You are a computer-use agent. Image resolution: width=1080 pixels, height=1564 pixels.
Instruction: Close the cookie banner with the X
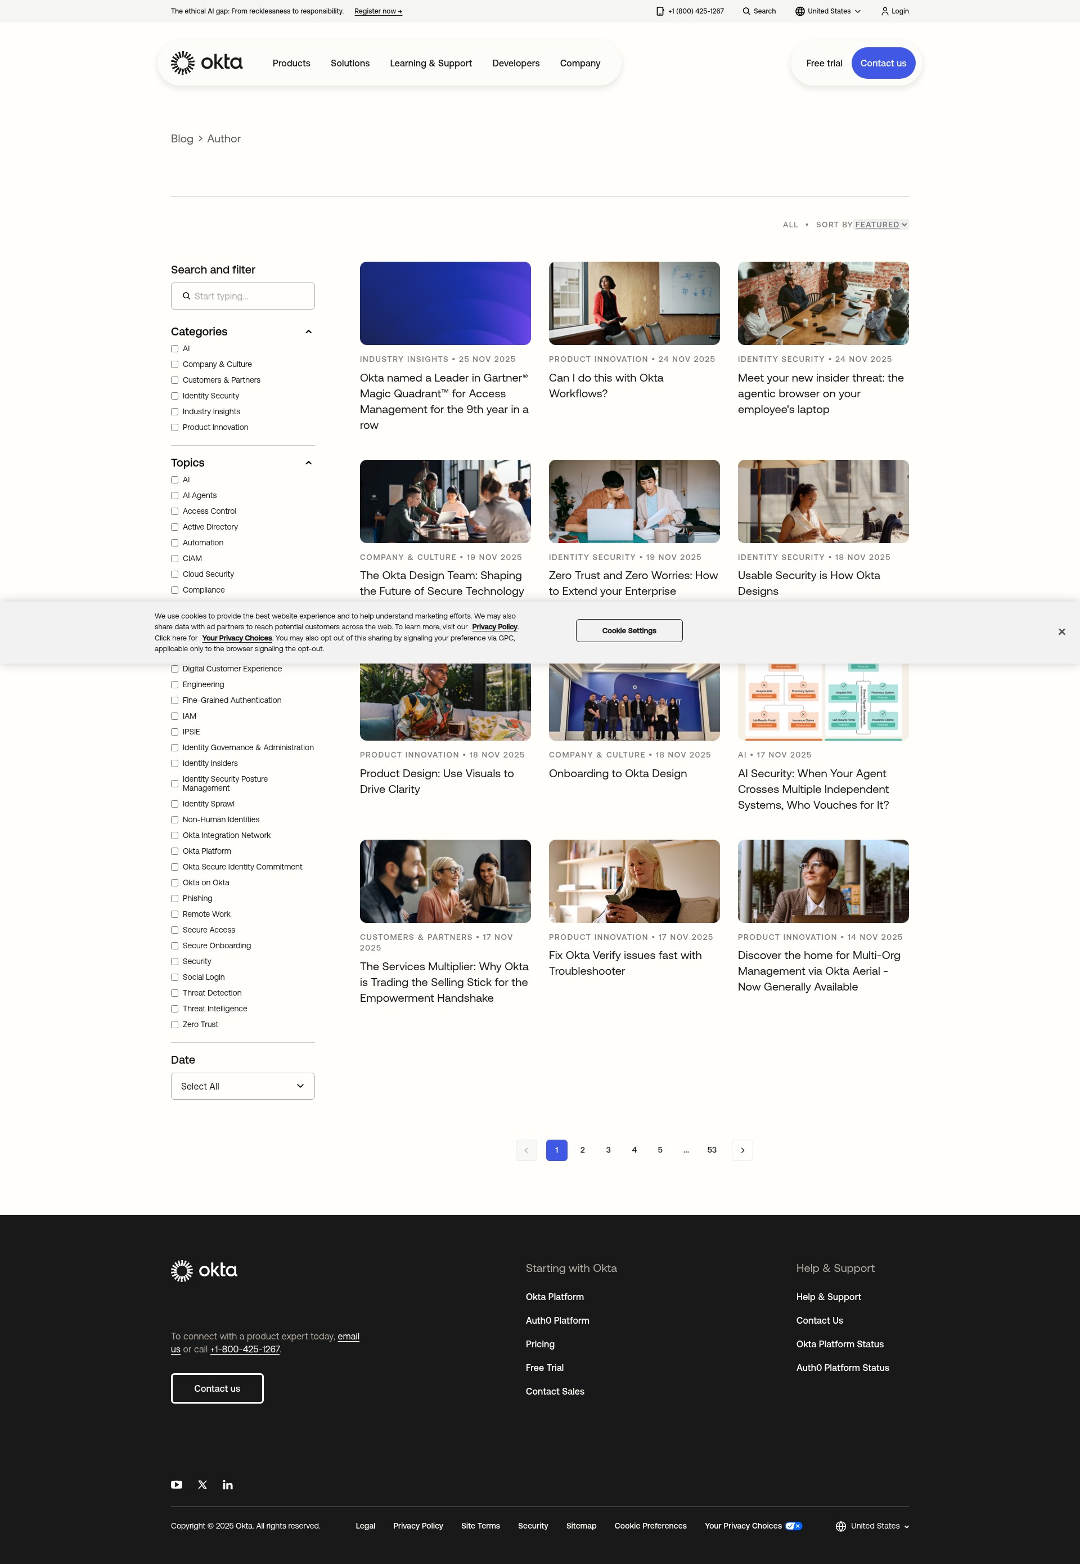[1061, 631]
